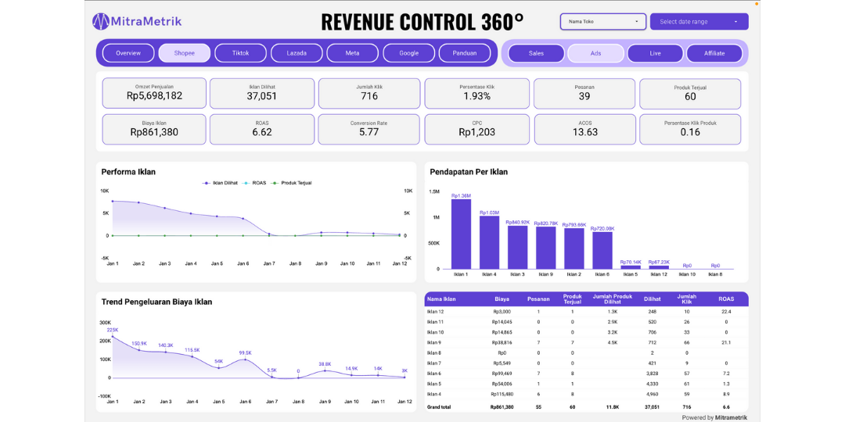
Task: Select the Lazada tab
Action: (297, 53)
